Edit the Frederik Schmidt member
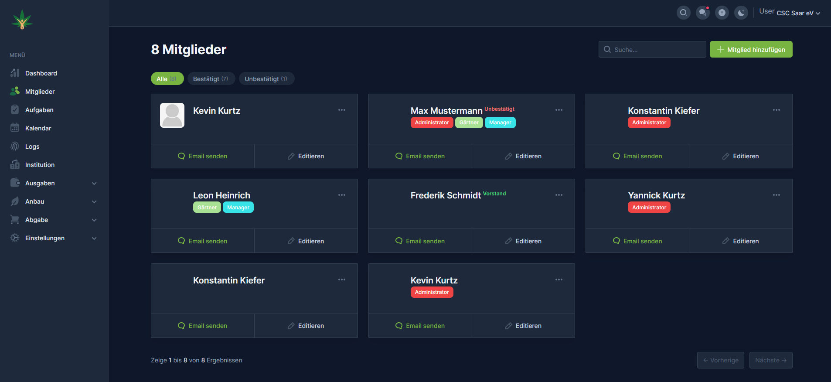Viewport: 831px width, 382px height. click(x=523, y=241)
